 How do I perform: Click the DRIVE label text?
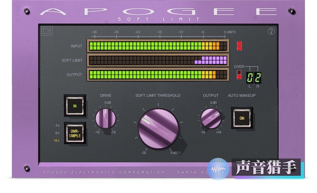[x=105, y=95]
